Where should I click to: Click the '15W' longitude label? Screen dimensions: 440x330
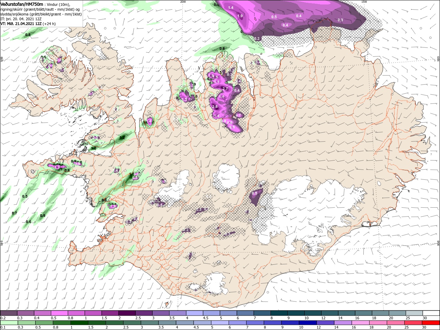[x=364, y=1]
